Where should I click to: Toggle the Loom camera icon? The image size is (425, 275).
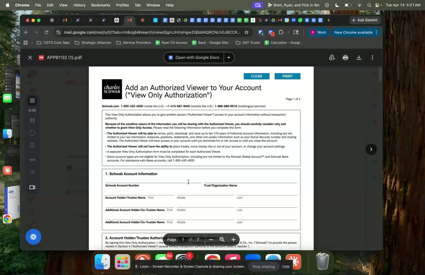coord(32,187)
